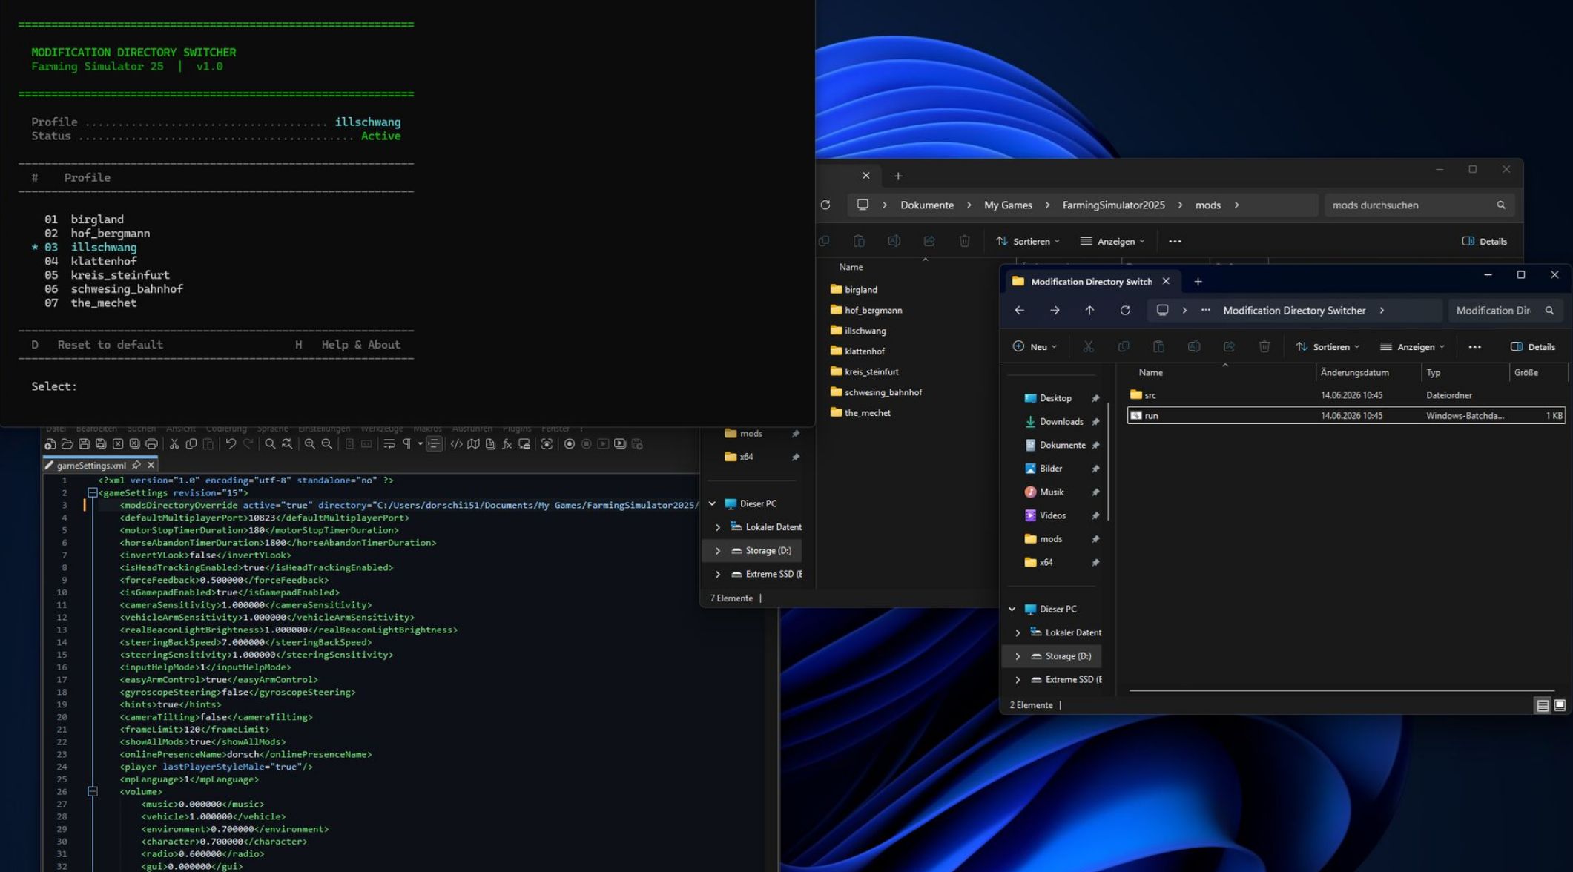Click the XML language code icon in Notepad++
This screenshot has width=1573, height=872.
point(456,444)
